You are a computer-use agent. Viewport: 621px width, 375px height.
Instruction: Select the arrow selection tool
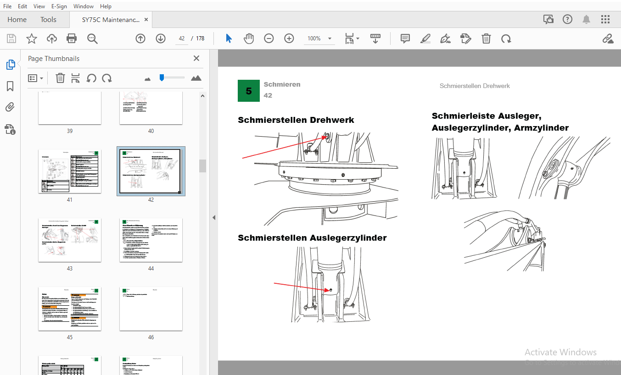[229, 39]
